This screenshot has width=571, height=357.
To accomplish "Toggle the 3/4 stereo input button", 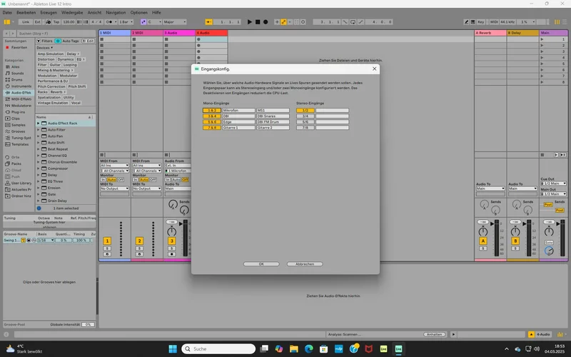I will [305, 116].
